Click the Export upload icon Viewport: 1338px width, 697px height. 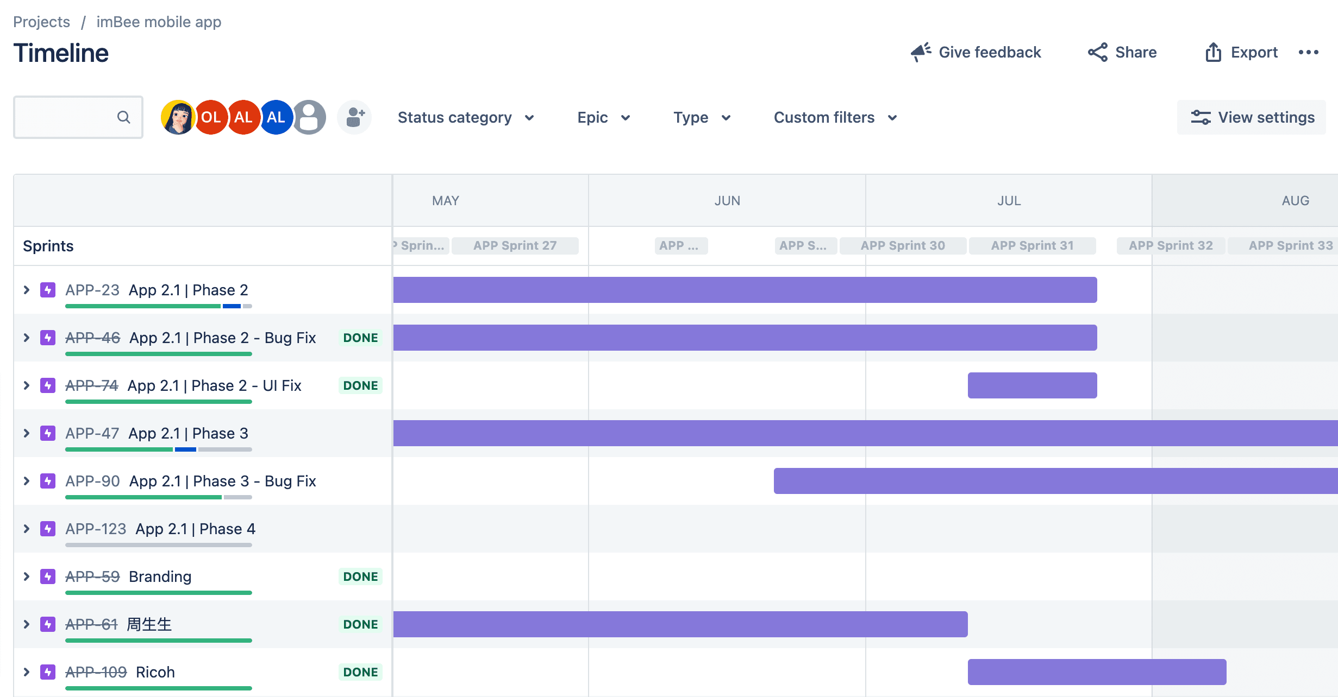(1213, 52)
